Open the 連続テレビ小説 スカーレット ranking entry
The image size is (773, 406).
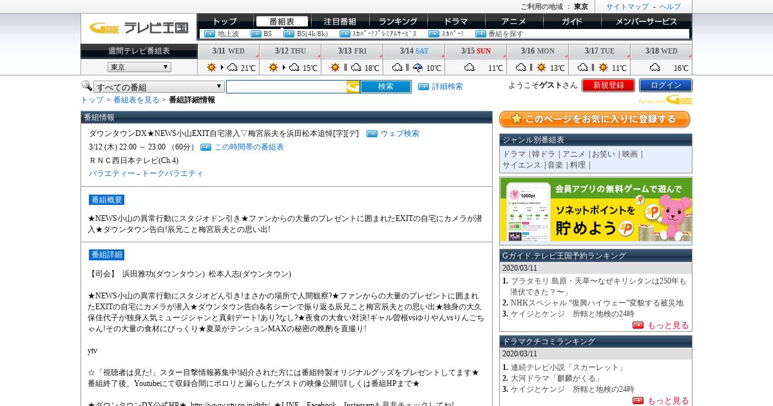click(568, 367)
